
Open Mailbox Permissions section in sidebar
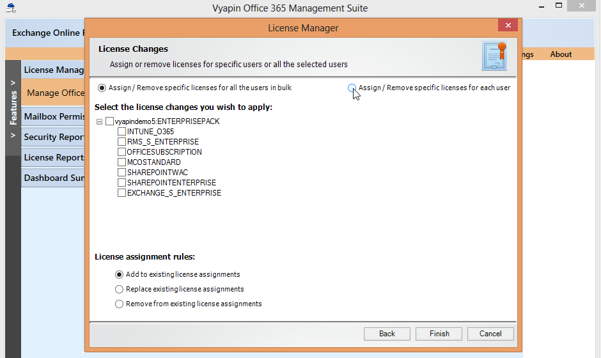click(x=53, y=116)
